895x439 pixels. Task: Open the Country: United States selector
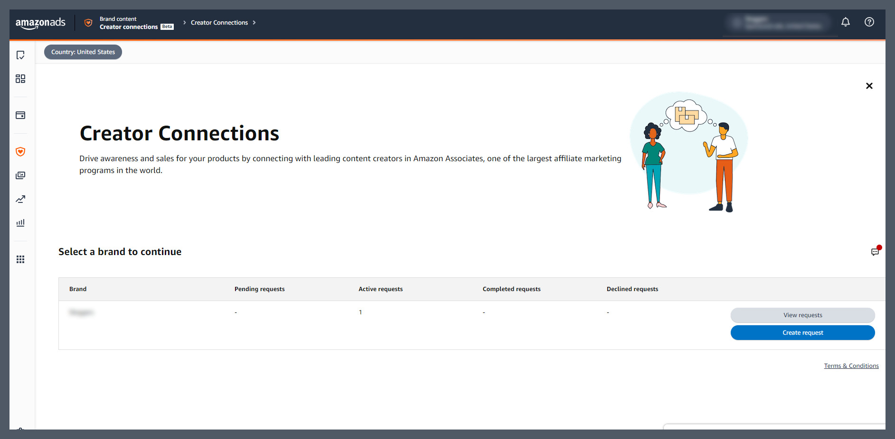(x=83, y=52)
